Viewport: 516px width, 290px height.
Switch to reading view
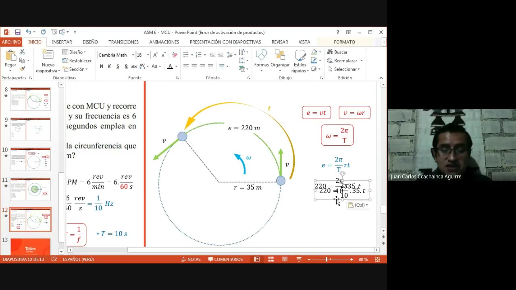click(285, 259)
